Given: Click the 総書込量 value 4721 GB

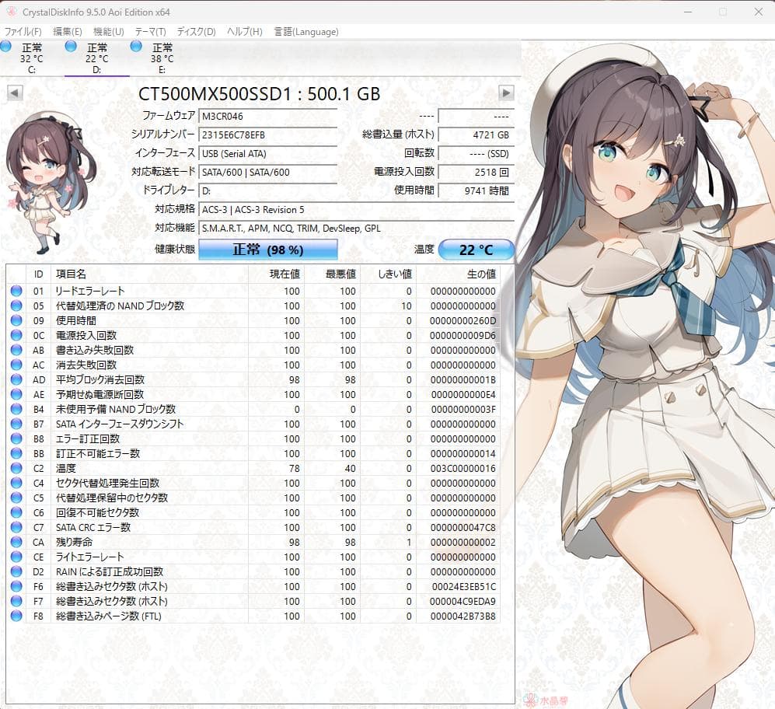Looking at the screenshot, I should click(x=476, y=135).
